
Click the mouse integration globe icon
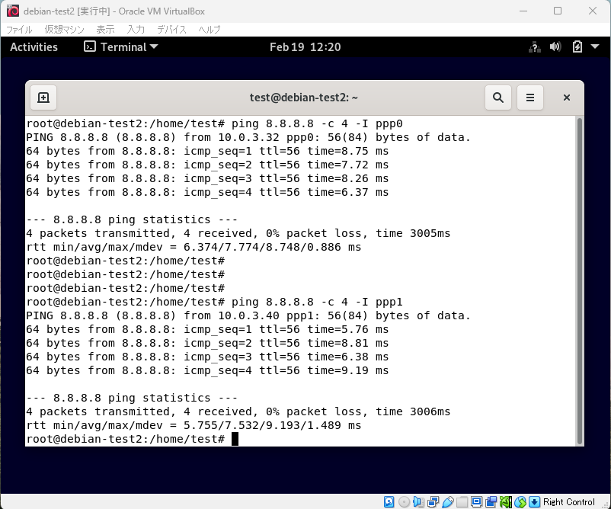(520, 501)
